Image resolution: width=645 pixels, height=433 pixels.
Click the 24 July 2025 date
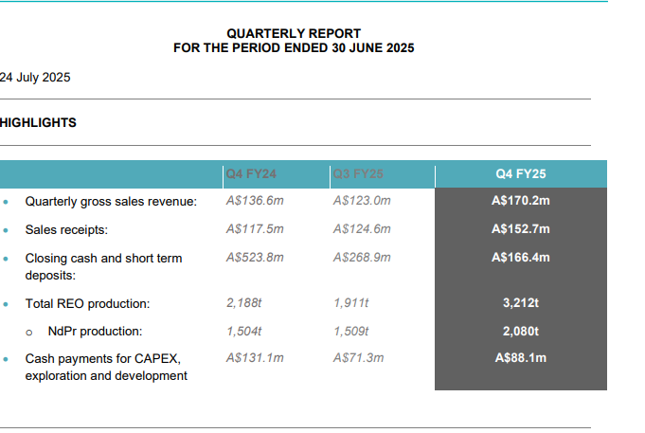click(35, 78)
